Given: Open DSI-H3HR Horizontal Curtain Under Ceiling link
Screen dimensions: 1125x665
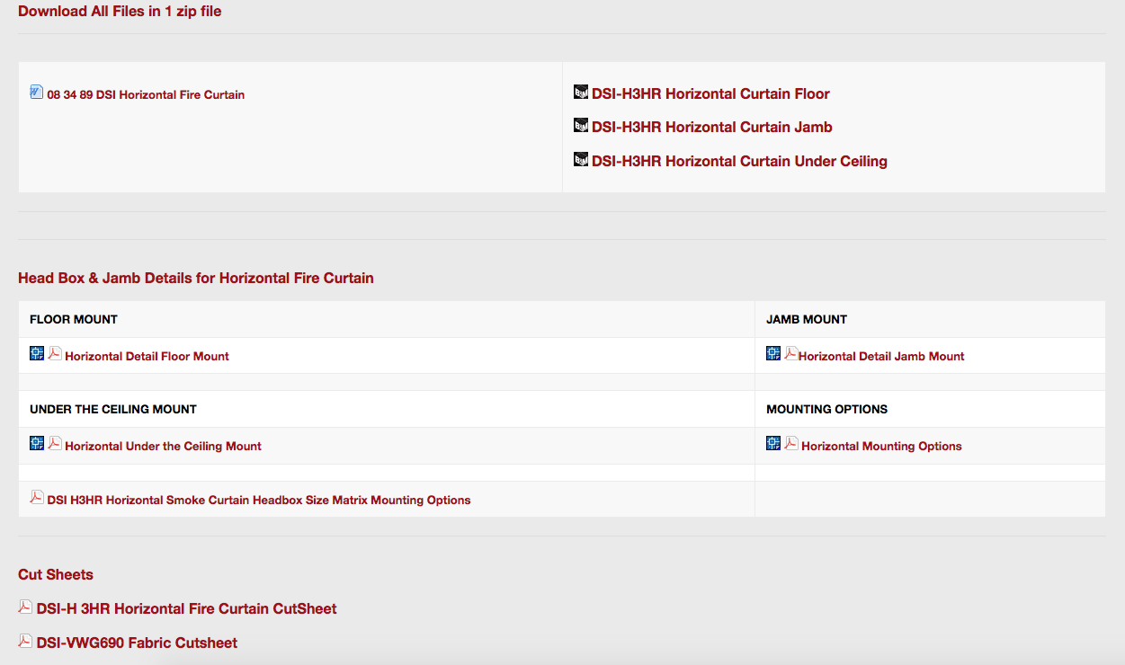Looking at the screenshot, I should (x=739, y=161).
